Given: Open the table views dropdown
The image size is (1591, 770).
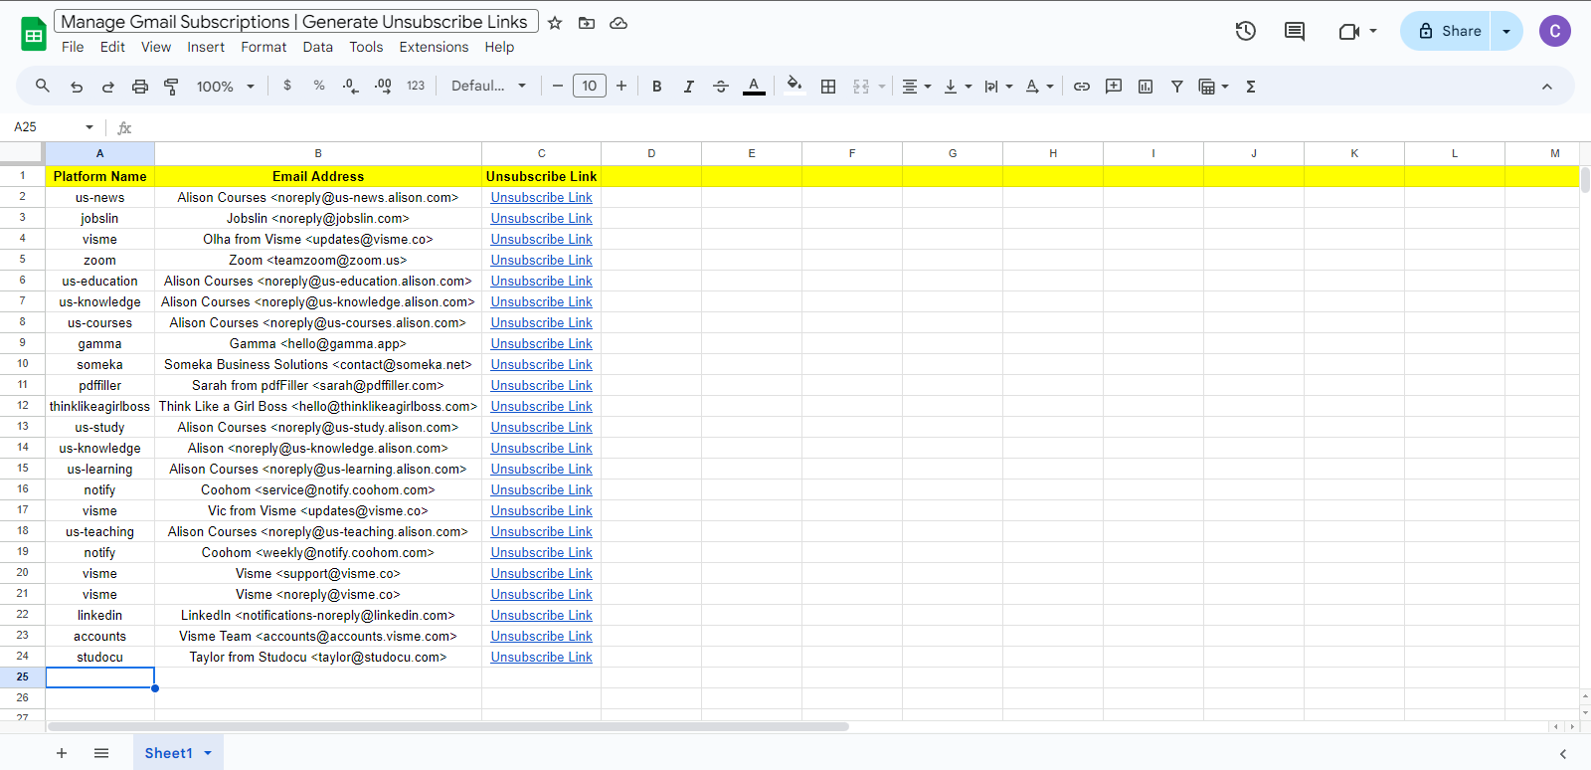Looking at the screenshot, I should [x=1213, y=87].
